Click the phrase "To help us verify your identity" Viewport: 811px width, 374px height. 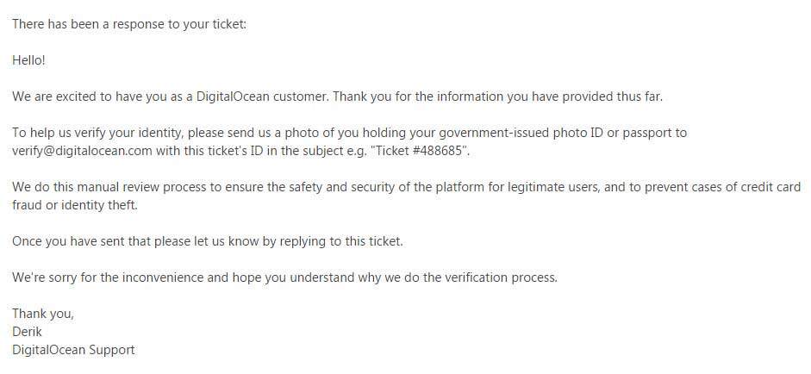tap(97, 133)
